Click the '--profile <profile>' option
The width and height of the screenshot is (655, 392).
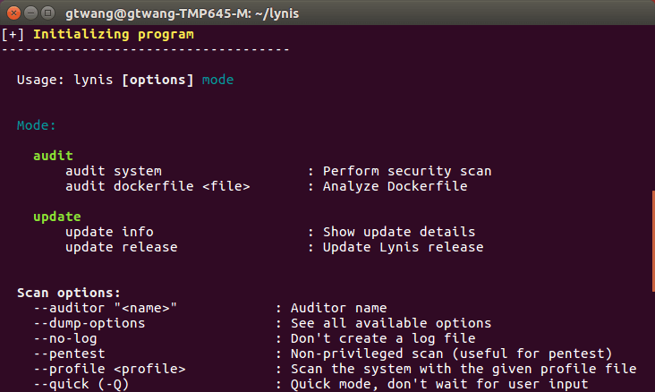pyautogui.click(x=109, y=369)
